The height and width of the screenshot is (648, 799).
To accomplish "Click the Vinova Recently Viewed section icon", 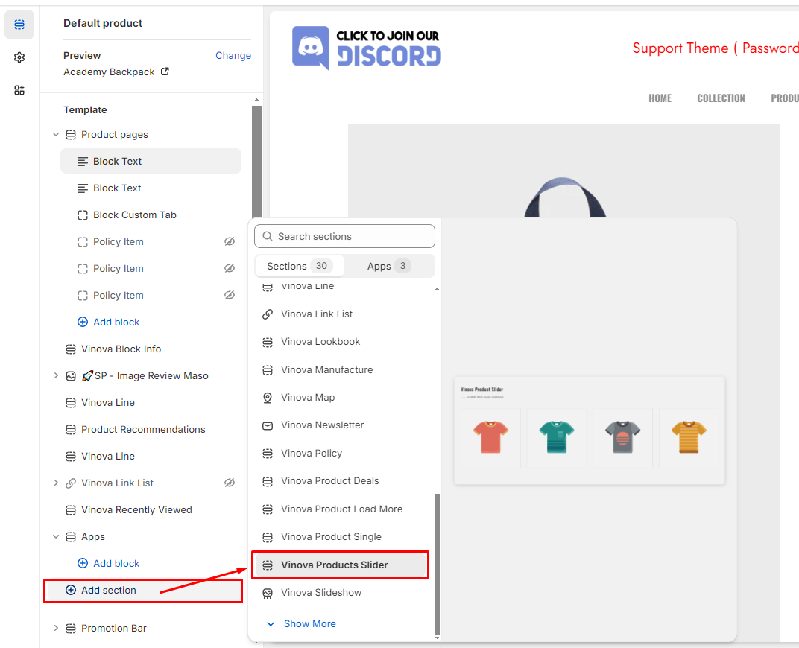I will pyautogui.click(x=71, y=510).
